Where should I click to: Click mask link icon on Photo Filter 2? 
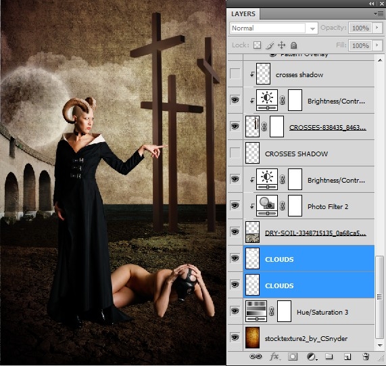[283, 206]
